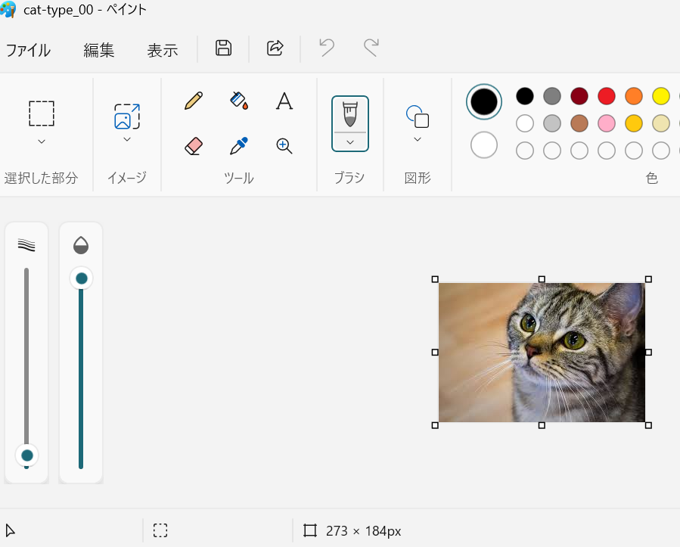The height and width of the screenshot is (547, 680).
Task: Select the Color picker eyedropper tool
Action: (239, 146)
